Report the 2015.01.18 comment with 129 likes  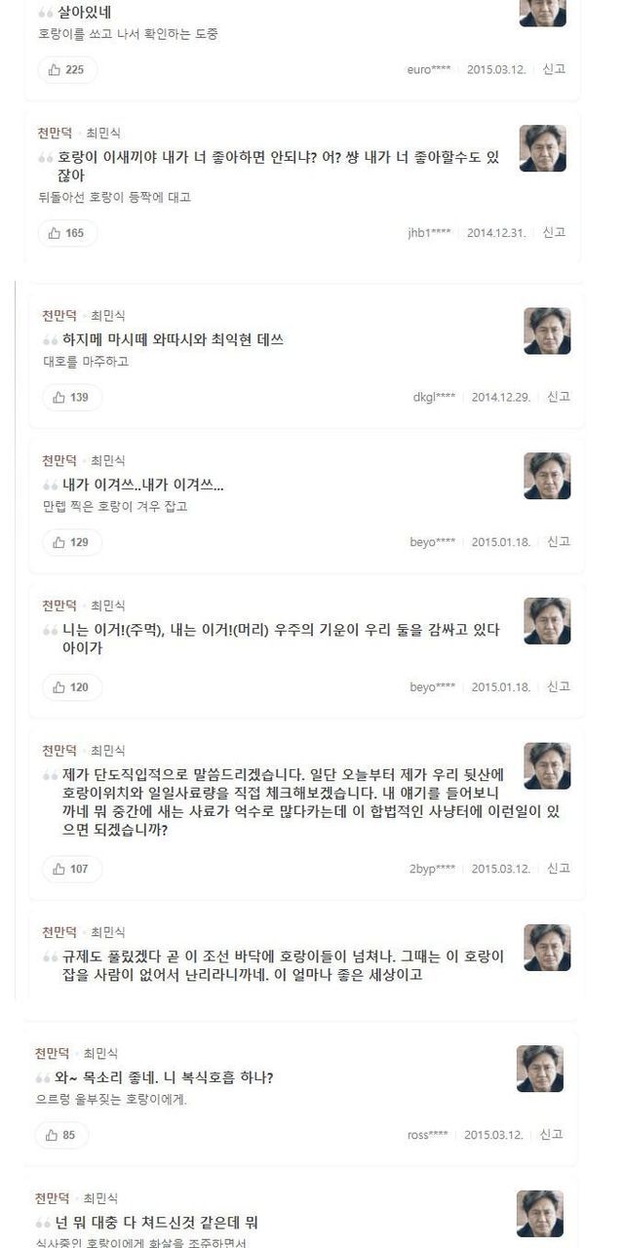click(x=558, y=542)
